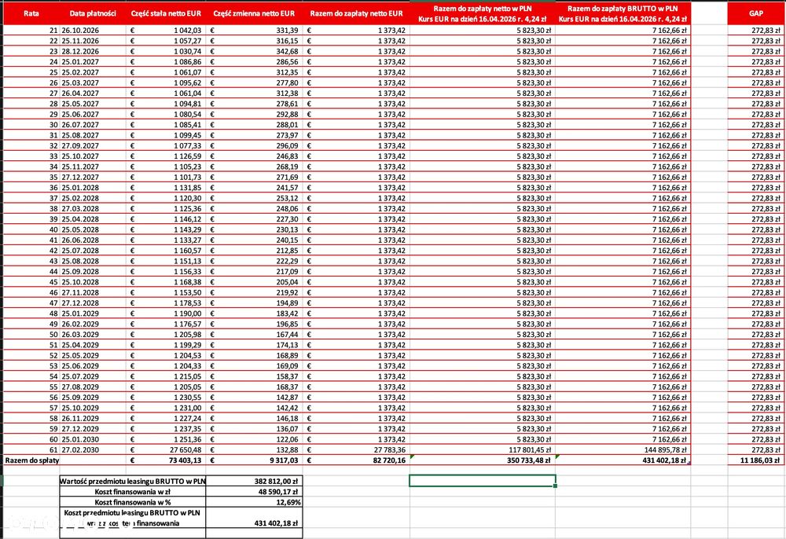Select the value "277,80" in Część zmienna
The height and width of the screenshot is (539, 786).
254,82
